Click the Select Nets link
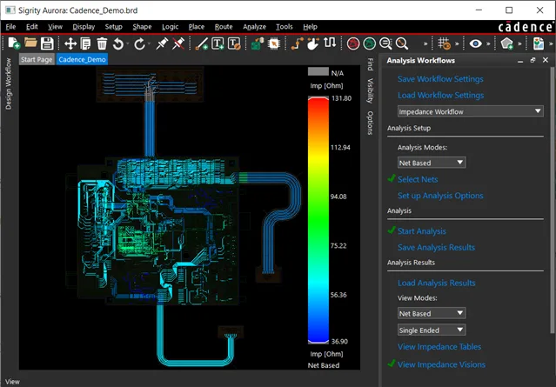This screenshot has width=556, height=387. [x=418, y=179]
